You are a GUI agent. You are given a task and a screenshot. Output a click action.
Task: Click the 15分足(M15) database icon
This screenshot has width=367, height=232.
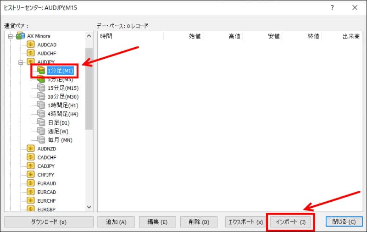41,88
